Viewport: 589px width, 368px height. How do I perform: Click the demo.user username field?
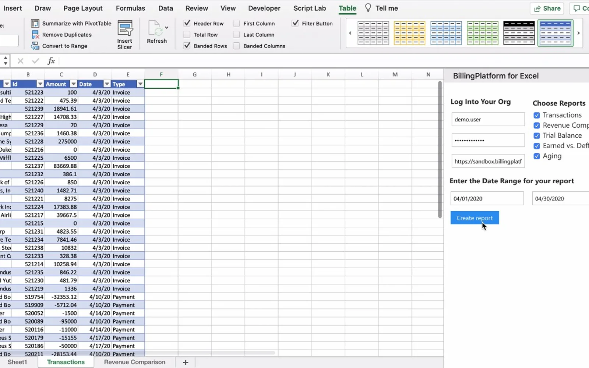click(488, 119)
